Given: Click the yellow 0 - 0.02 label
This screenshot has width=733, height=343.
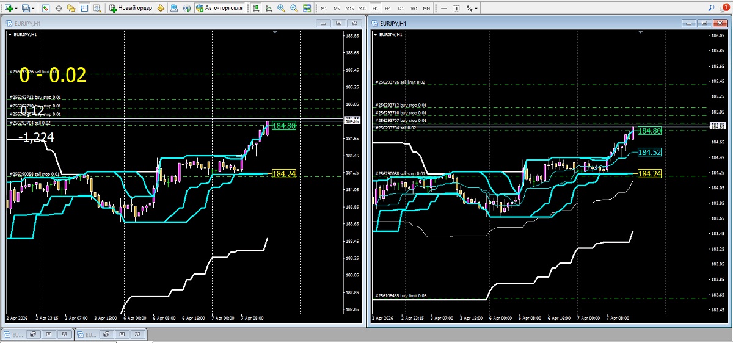Looking at the screenshot, I should click(53, 76).
